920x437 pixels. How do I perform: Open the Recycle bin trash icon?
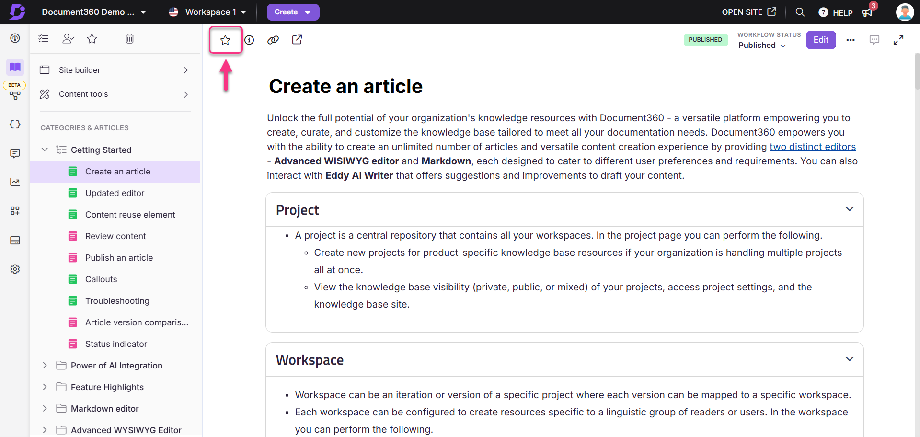click(x=129, y=39)
